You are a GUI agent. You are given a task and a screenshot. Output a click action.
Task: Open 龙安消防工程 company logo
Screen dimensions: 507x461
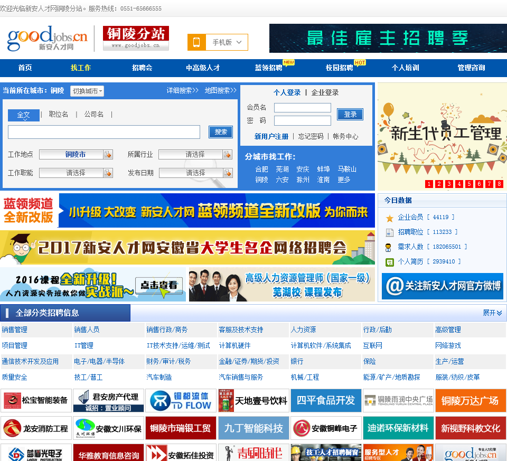tap(36, 428)
